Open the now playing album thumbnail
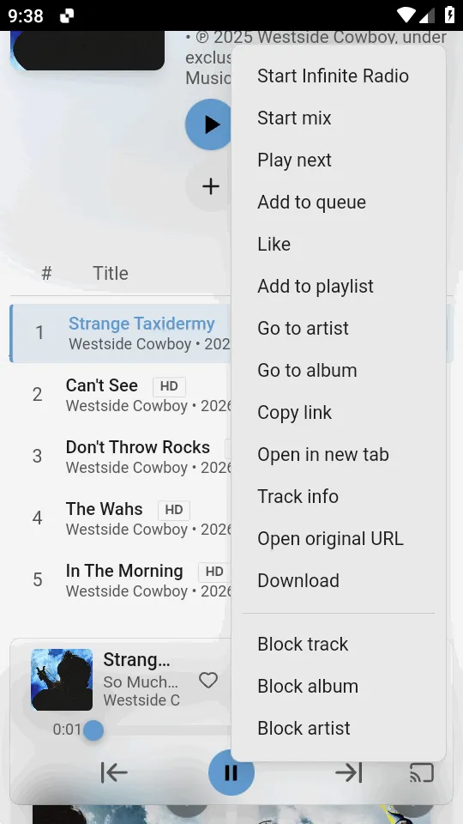Viewport: 463px width, 824px height. pyautogui.click(x=62, y=680)
